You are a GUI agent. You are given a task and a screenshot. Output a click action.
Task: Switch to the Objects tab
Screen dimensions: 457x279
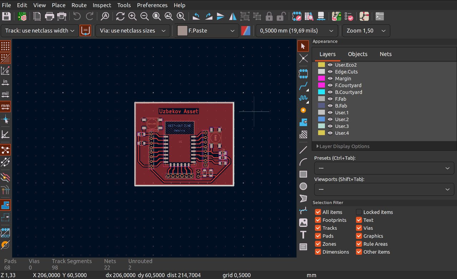(x=357, y=54)
